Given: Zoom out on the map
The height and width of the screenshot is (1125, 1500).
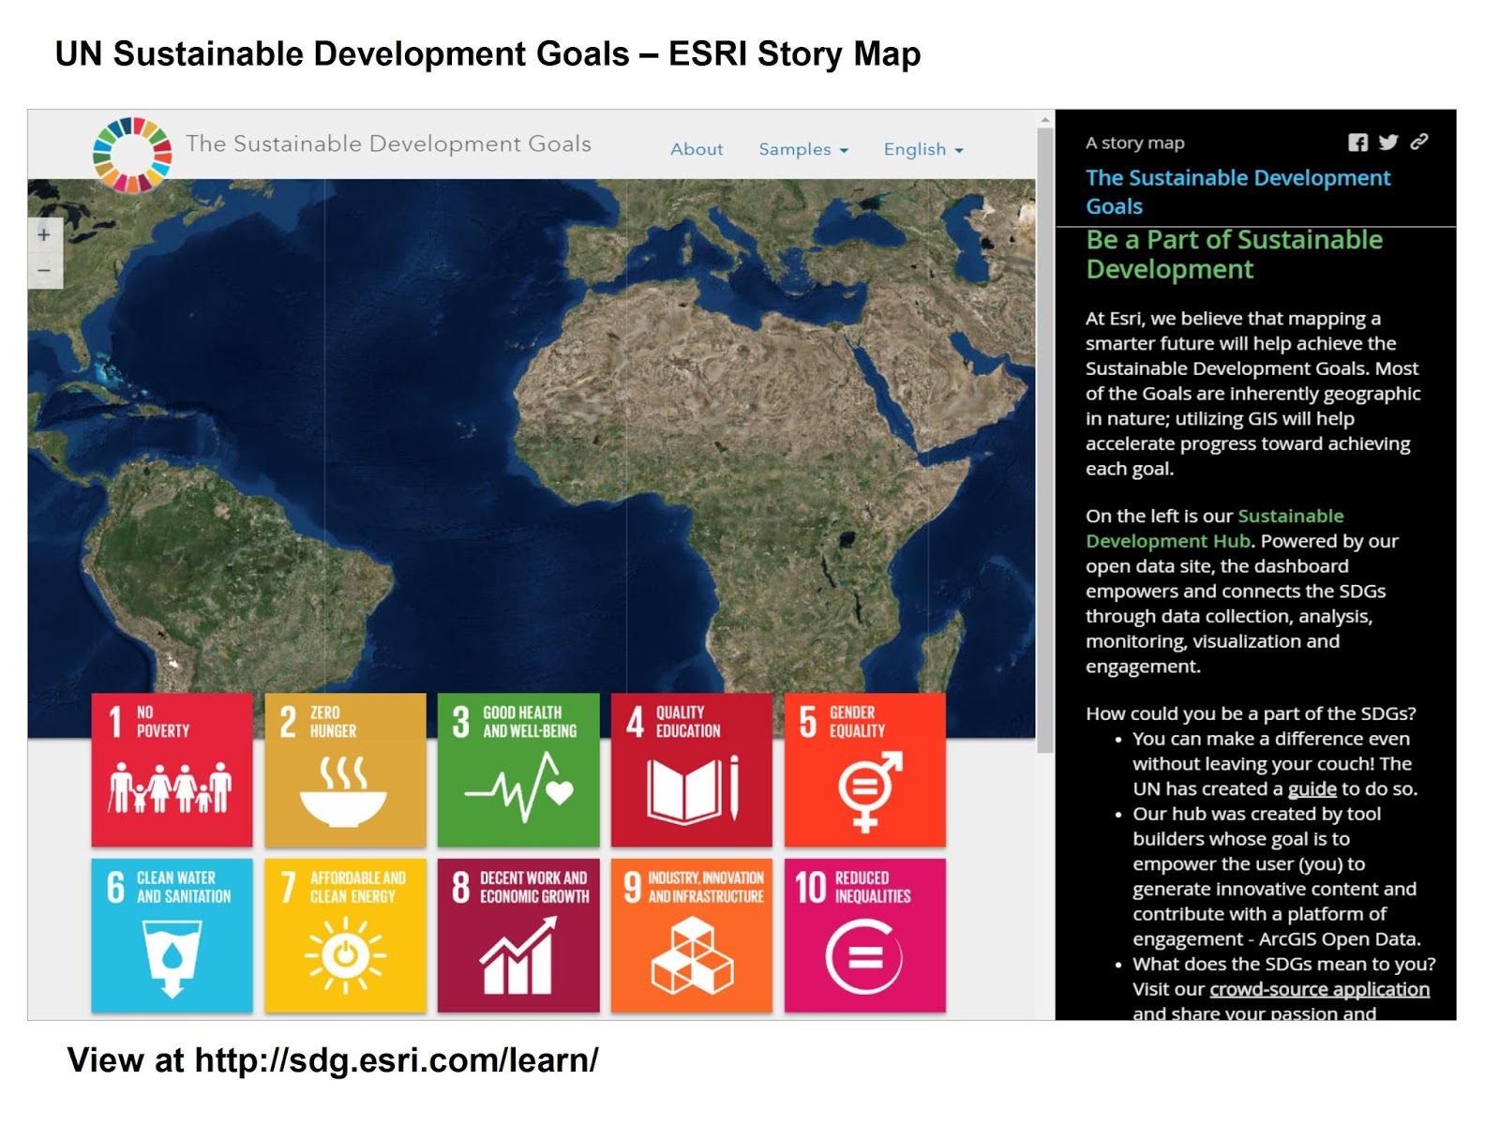Looking at the screenshot, I should 43,270.
